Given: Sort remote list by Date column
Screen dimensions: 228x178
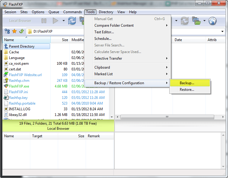Looking at the screenshot, I should pyautogui.click(x=189, y=40).
